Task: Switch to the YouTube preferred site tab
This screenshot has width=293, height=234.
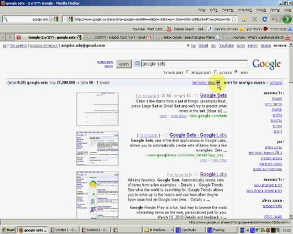Action: pyautogui.click(x=258, y=37)
